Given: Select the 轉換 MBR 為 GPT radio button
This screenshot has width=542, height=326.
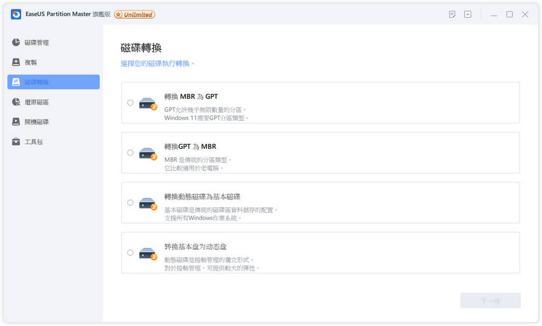Looking at the screenshot, I should pyautogui.click(x=131, y=102).
